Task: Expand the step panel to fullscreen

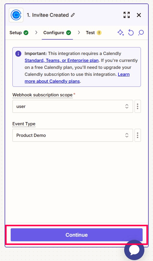Action: tap(127, 15)
